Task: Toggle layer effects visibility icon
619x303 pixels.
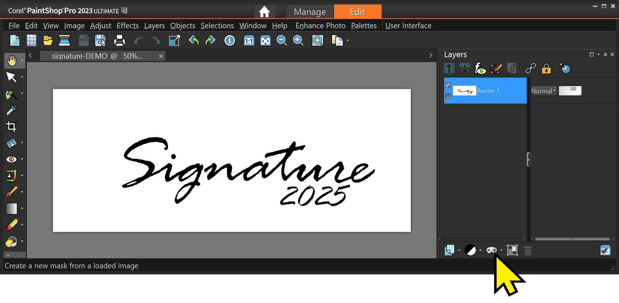Action: point(480,68)
